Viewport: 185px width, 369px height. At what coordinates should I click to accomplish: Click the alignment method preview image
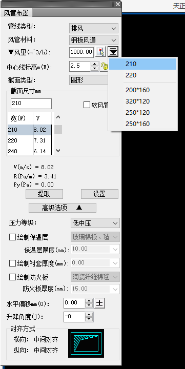tap(86, 343)
